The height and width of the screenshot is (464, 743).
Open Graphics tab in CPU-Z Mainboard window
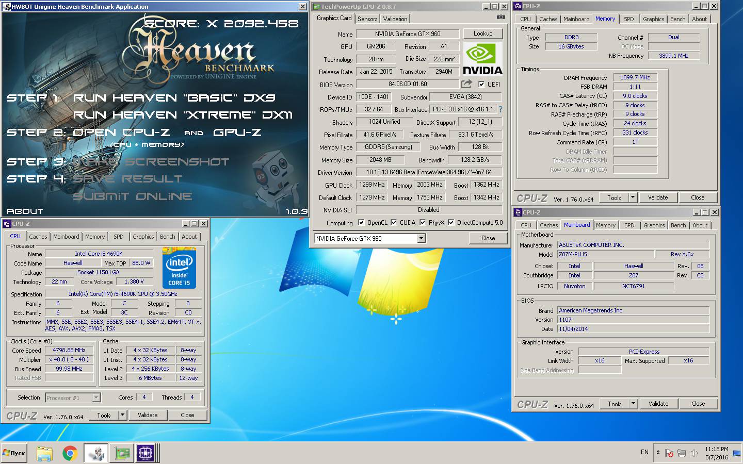click(x=654, y=225)
